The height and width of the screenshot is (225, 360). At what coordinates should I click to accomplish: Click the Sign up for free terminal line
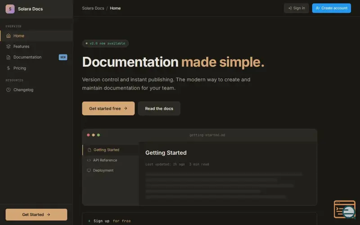point(112,221)
